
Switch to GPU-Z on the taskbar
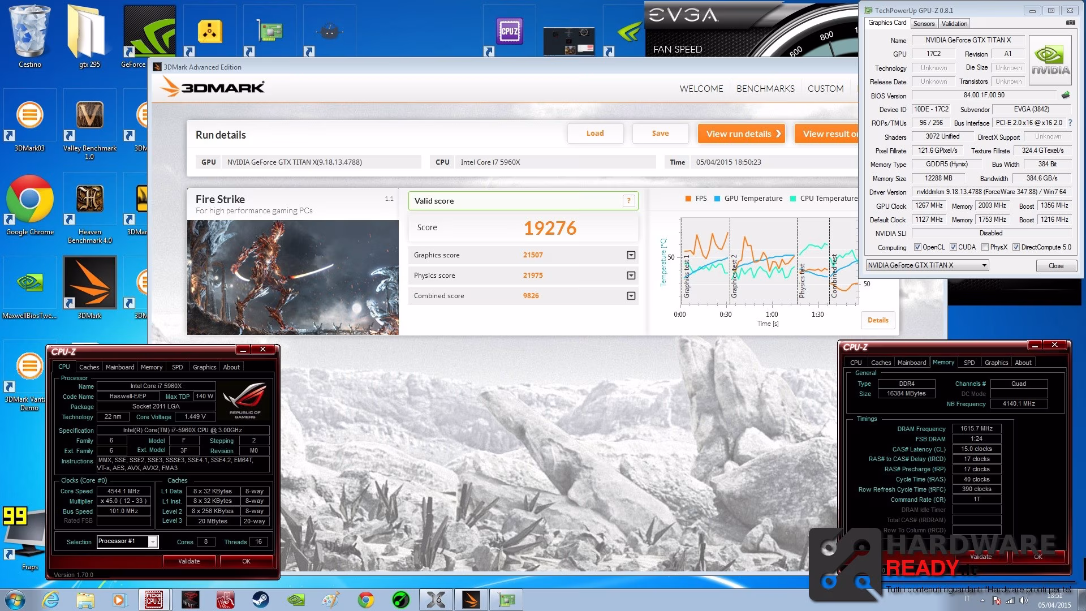(x=506, y=600)
